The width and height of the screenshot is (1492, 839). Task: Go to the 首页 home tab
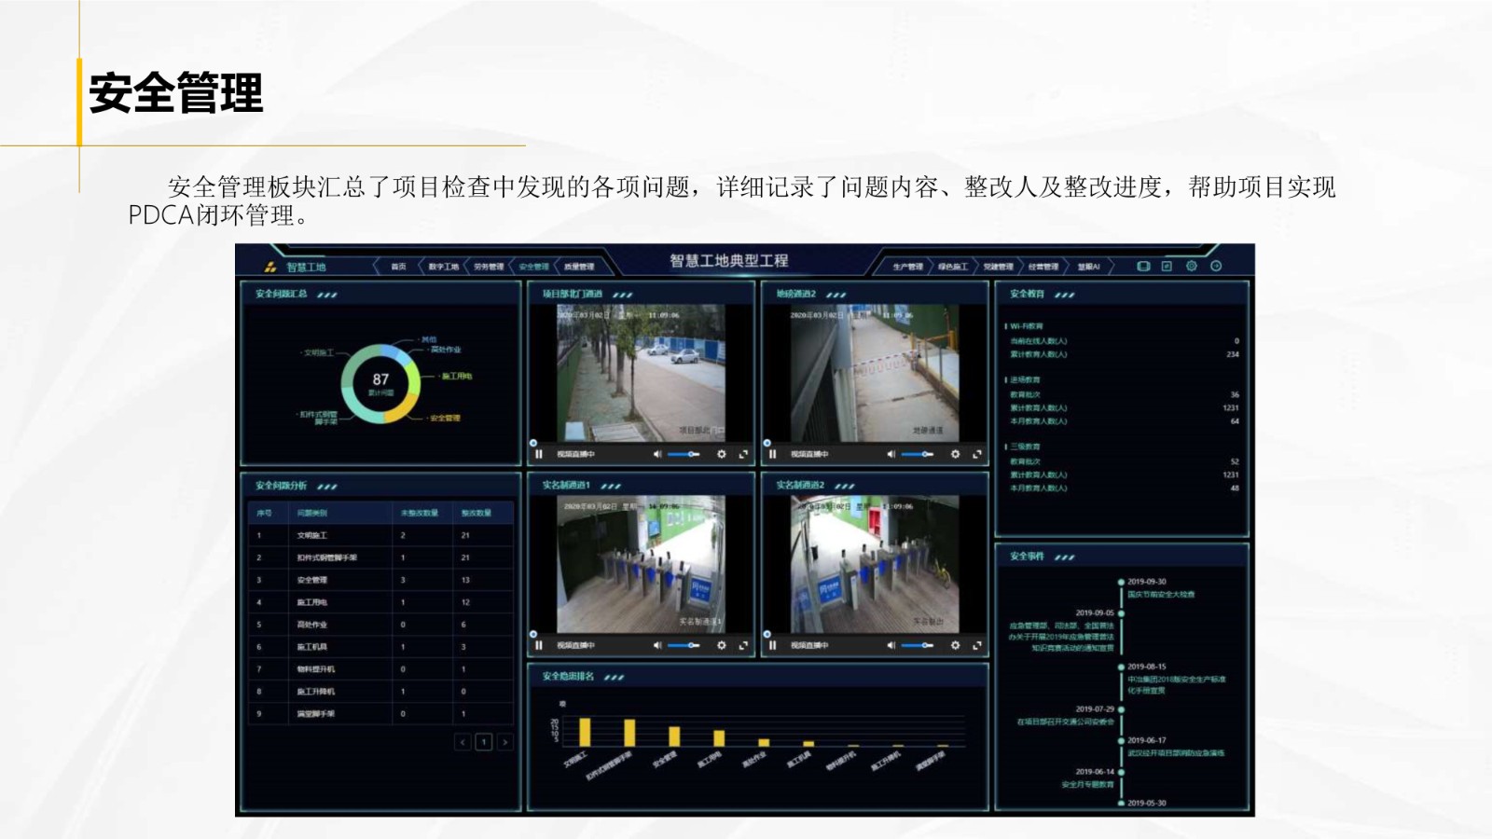point(398,268)
